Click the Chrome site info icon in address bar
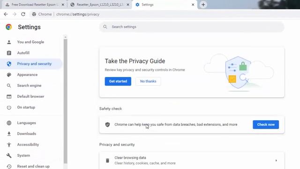Image resolution: width=300 pixels, height=169 pixels. 34,14
